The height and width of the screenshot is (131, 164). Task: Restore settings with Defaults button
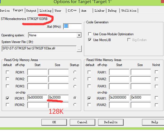[x=111, y=122]
